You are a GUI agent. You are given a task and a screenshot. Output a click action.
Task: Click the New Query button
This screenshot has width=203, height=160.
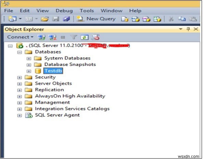coord(96,19)
